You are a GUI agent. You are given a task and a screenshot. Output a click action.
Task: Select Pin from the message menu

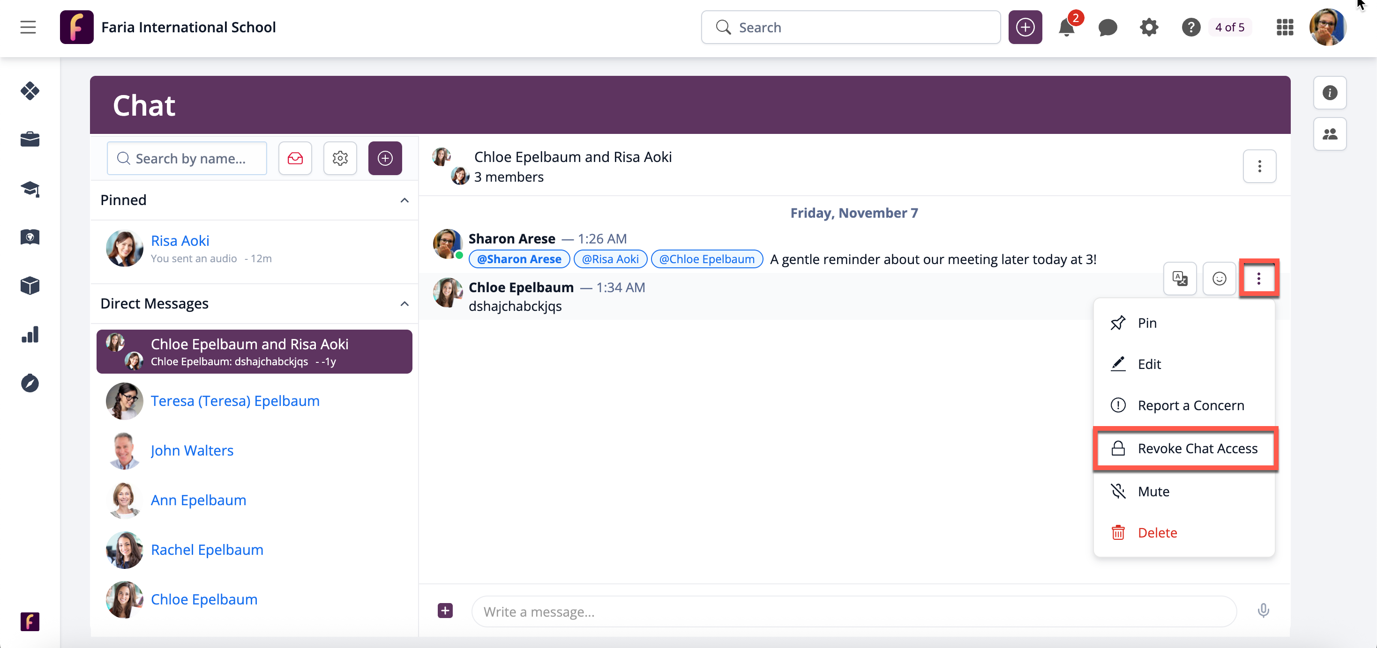coord(1146,323)
